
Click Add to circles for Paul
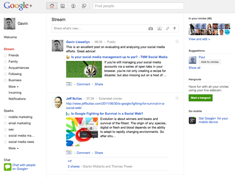[210, 62]
